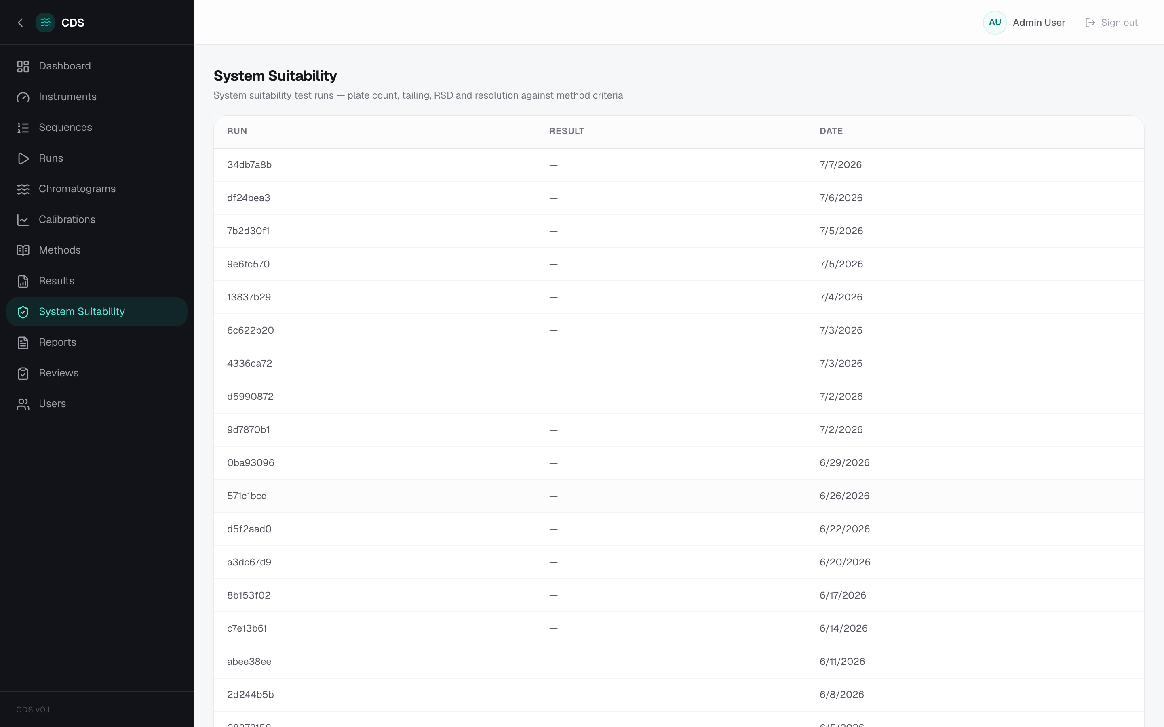Select the Calibrations menu item
This screenshot has height=727, width=1164.
(x=97, y=220)
